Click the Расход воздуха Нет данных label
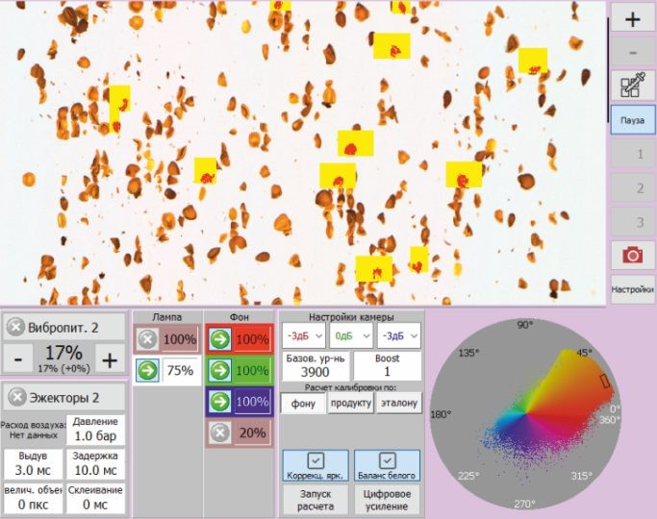Viewport: 657px width, 519px height. click(x=34, y=430)
